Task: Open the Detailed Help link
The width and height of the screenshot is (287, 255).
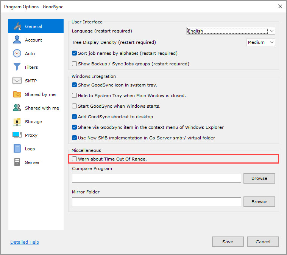Action: (25, 242)
